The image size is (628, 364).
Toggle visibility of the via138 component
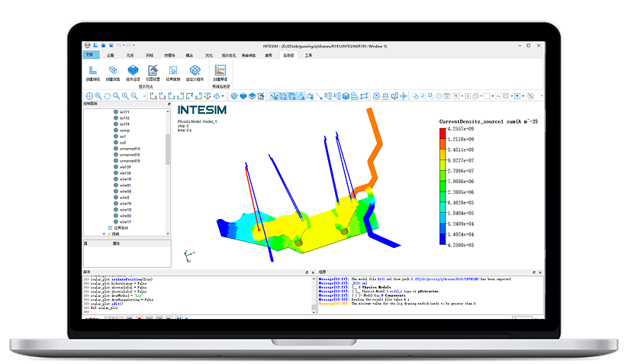(x=116, y=173)
